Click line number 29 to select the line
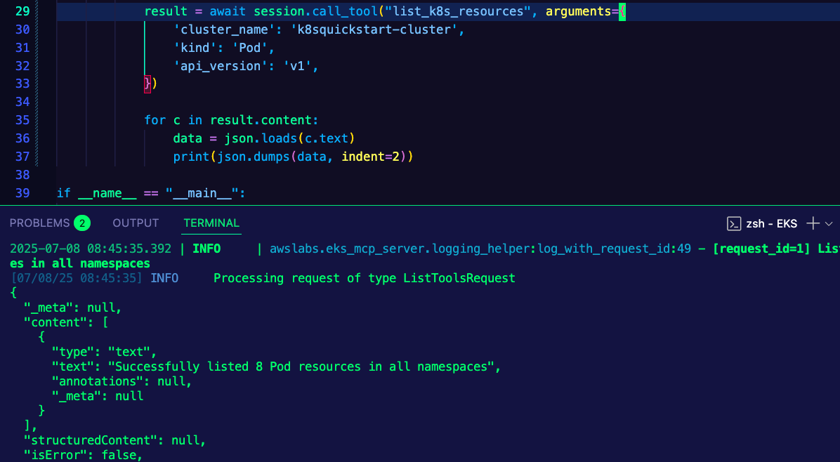The height and width of the screenshot is (462, 840). pos(21,11)
